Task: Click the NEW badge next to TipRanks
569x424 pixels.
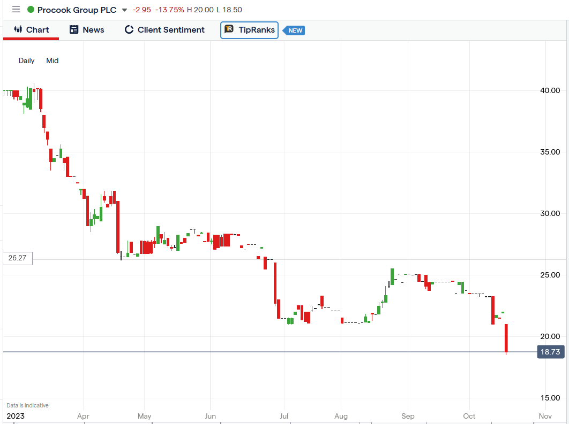Action: point(294,30)
